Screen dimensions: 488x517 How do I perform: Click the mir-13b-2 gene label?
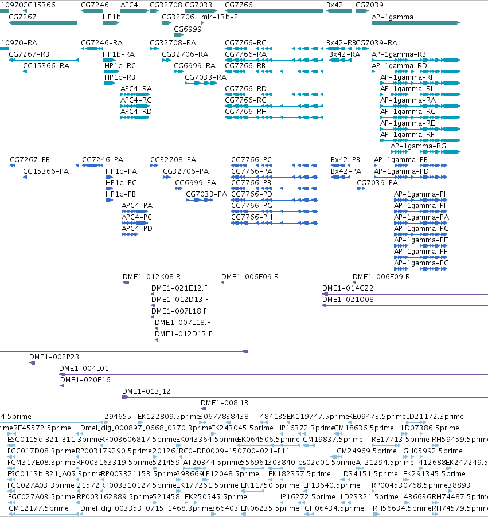coord(220,17)
